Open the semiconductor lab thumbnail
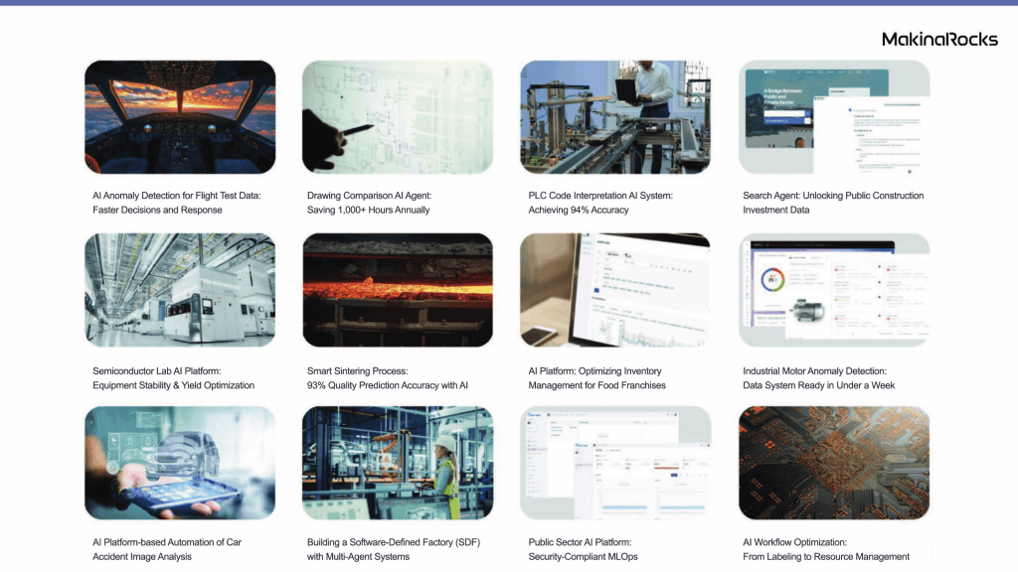 click(180, 290)
